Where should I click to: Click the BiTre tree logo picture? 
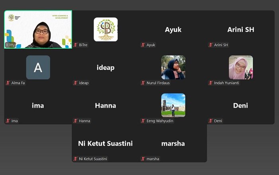coord(106,29)
